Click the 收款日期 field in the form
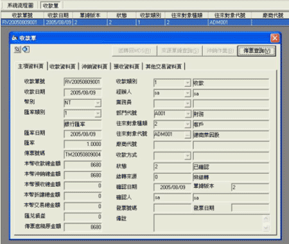The height and width of the screenshot is (244, 289). coord(83,93)
